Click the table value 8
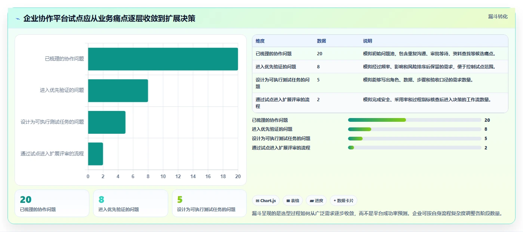 click(318, 67)
